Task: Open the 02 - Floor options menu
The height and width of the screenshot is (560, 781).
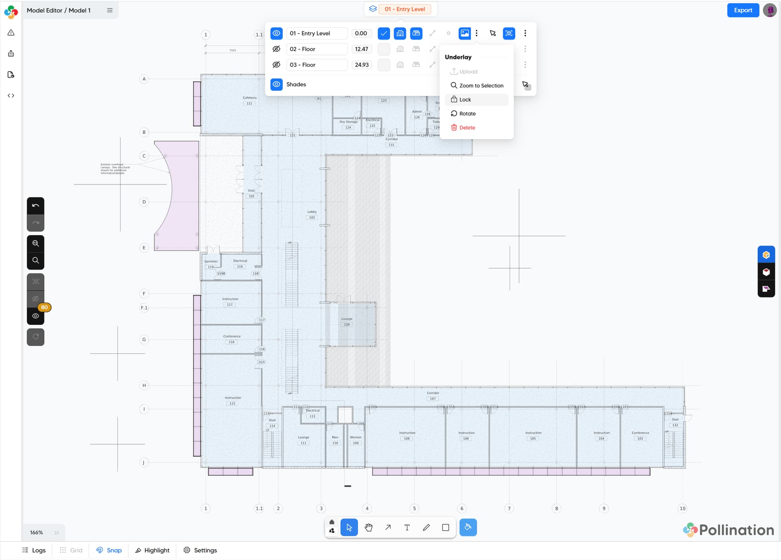Action: point(525,49)
